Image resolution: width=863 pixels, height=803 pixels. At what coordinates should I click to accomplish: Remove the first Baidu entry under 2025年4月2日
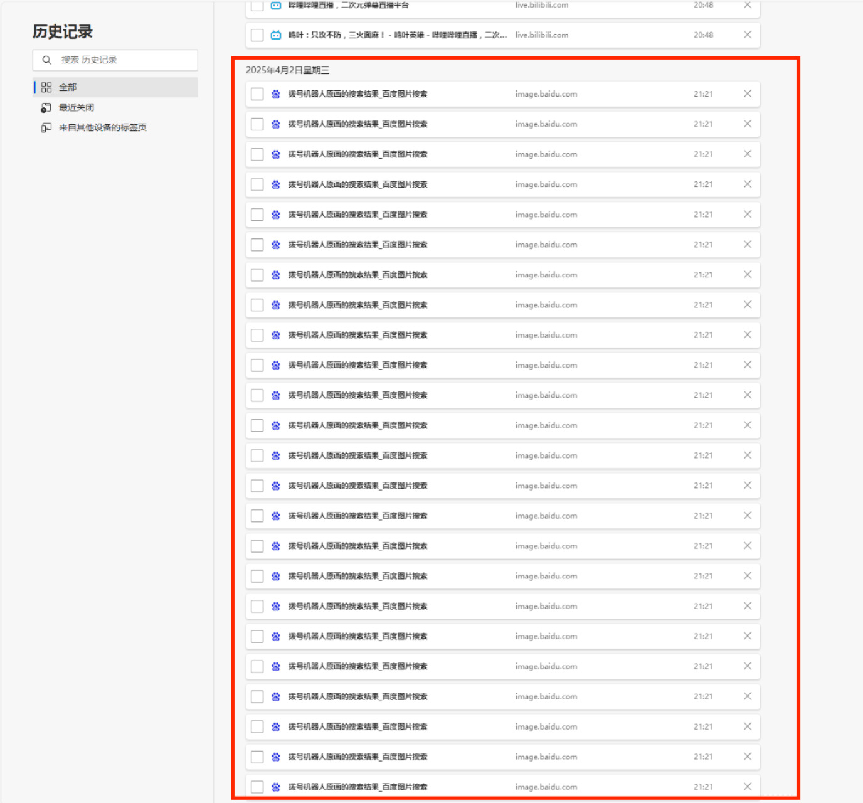747,94
